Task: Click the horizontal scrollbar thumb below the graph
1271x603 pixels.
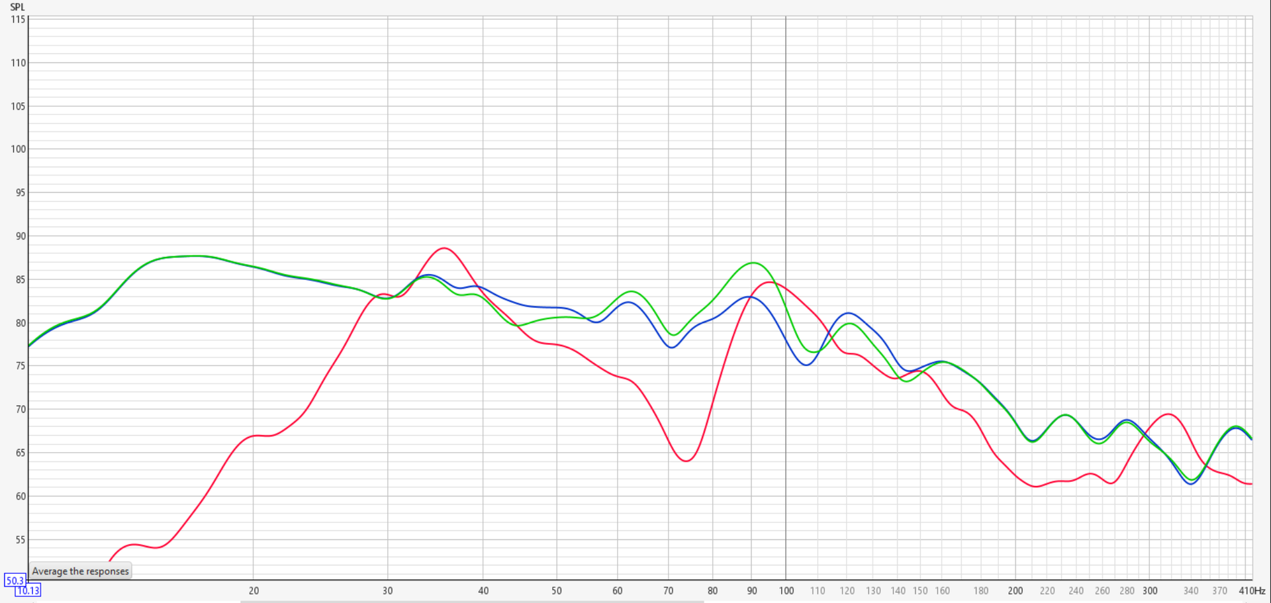Action: [x=471, y=601]
